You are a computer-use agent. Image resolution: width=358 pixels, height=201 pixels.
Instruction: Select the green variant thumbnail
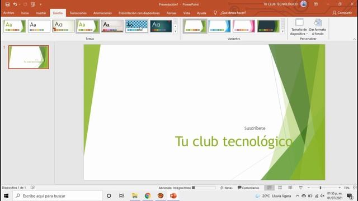[195, 26]
